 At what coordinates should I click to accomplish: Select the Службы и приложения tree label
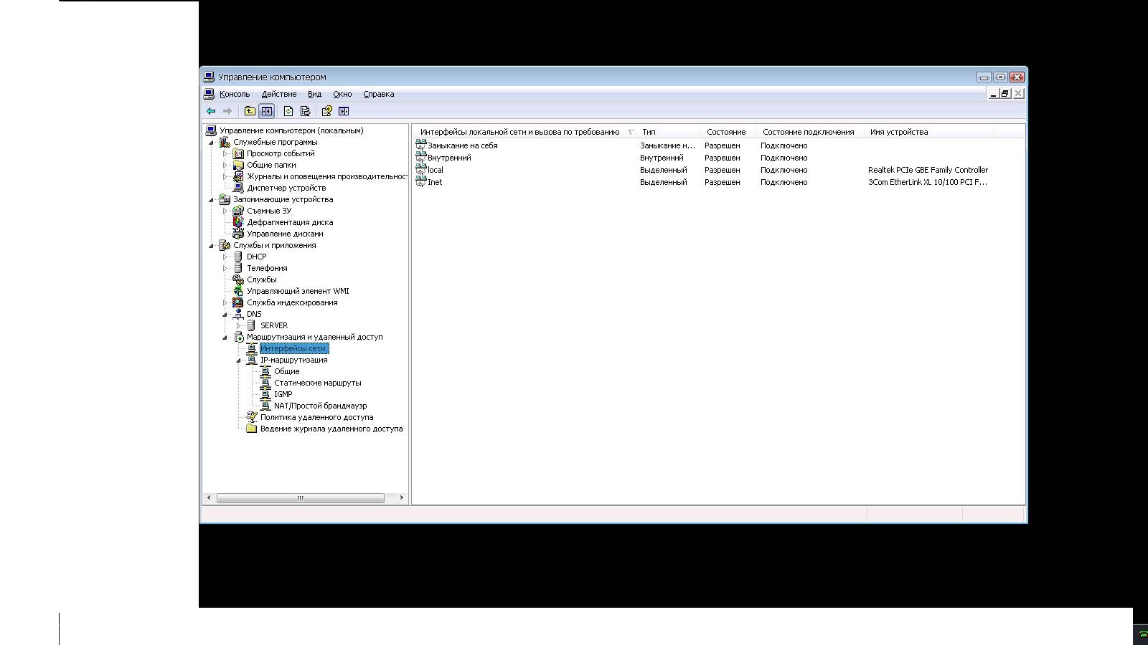(x=274, y=245)
